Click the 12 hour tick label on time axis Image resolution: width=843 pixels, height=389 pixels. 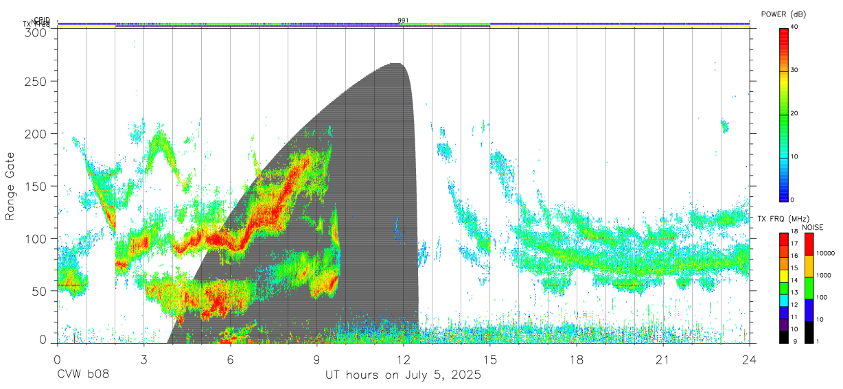(x=404, y=359)
